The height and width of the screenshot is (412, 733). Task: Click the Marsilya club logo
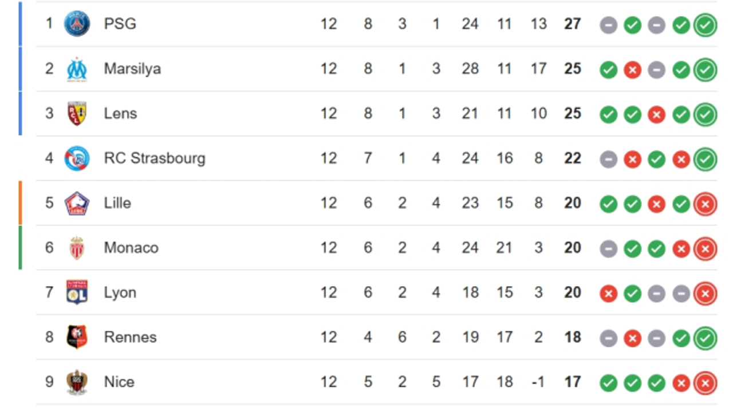77,69
